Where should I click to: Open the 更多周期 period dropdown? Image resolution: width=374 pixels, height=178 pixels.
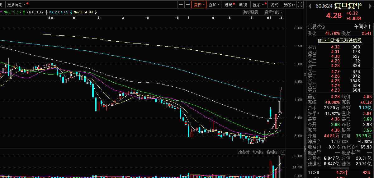(x=17, y=4)
